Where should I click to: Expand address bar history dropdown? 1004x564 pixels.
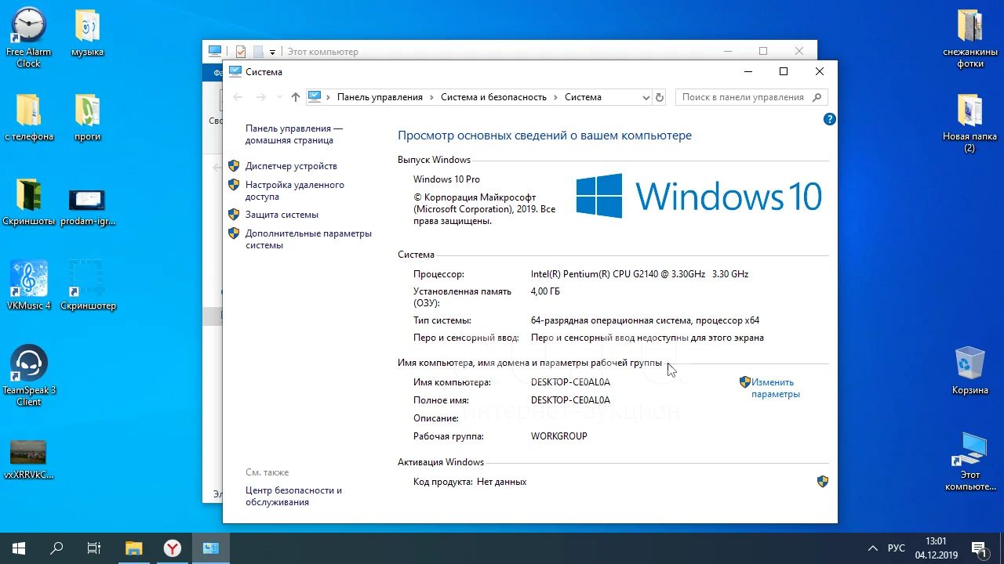coord(646,97)
